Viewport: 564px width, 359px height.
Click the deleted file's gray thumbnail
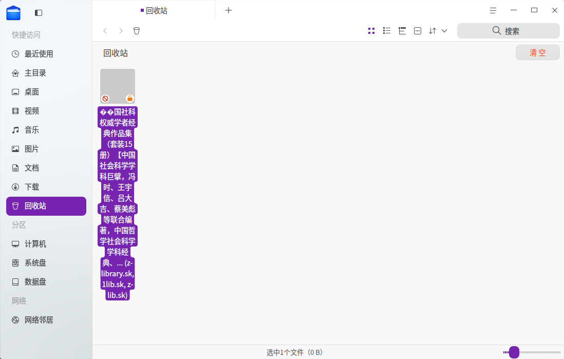[118, 86]
